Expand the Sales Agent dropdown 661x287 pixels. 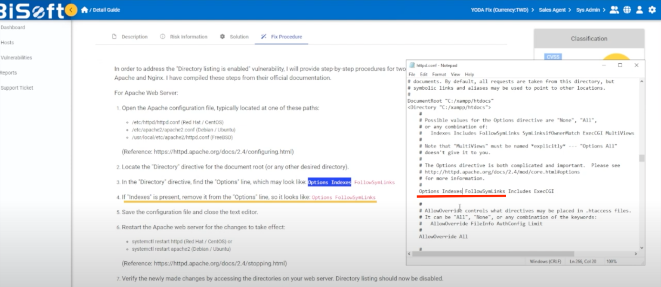click(555, 10)
